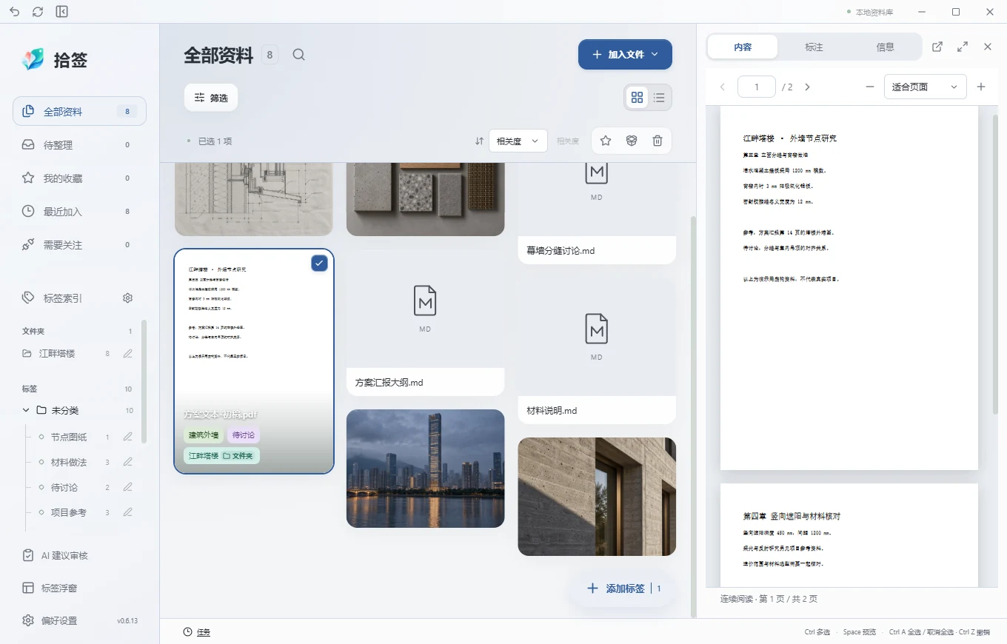Select the 内容 tab
The height and width of the screenshot is (644, 1007).
tap(743, 47)
